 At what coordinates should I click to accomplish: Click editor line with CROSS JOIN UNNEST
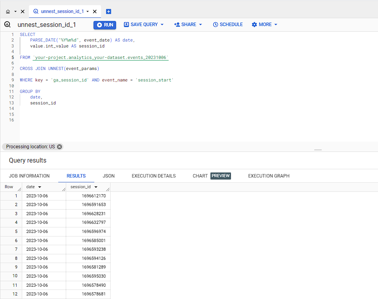click(59, 68)
